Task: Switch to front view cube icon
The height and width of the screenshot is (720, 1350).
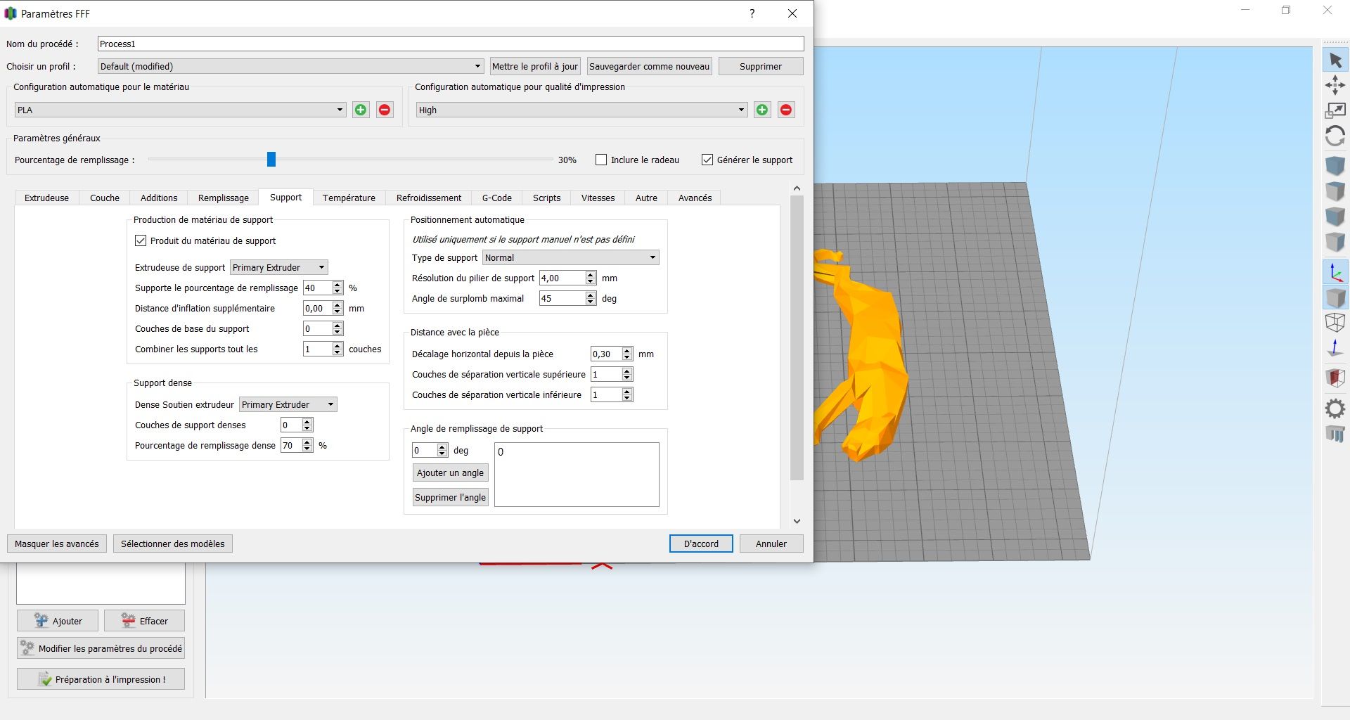Action: pos(1335,217)
